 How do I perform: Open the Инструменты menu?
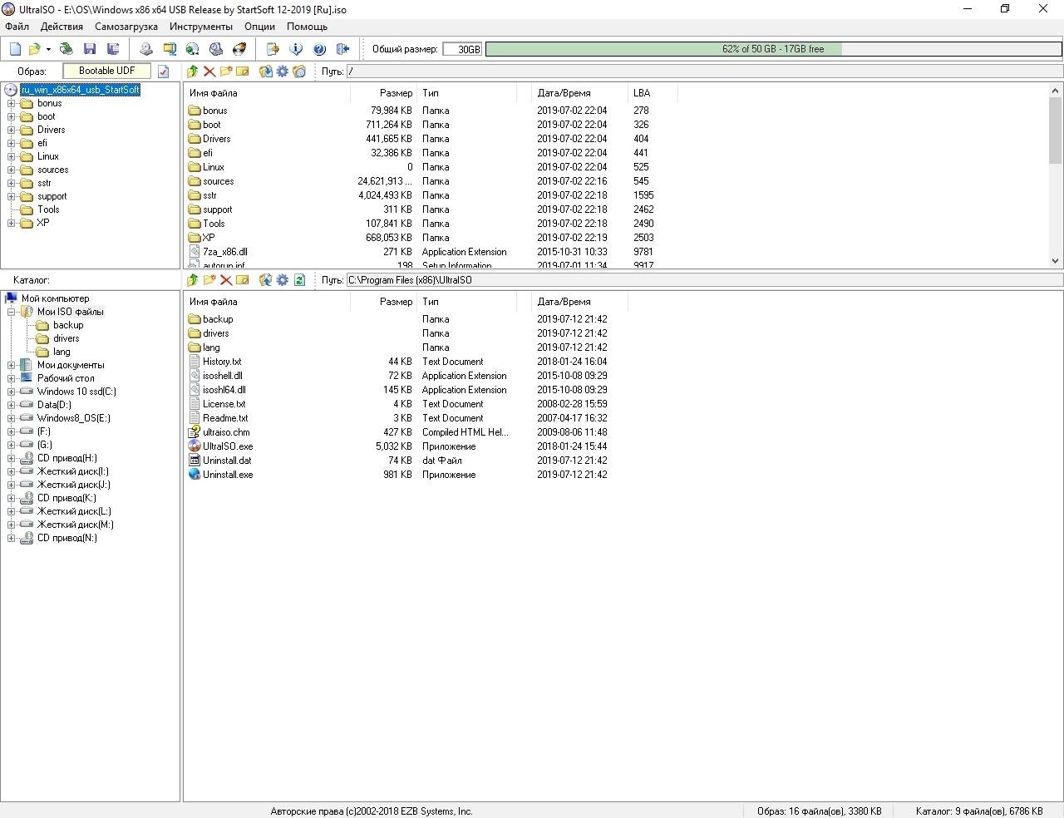pos(201,27)
